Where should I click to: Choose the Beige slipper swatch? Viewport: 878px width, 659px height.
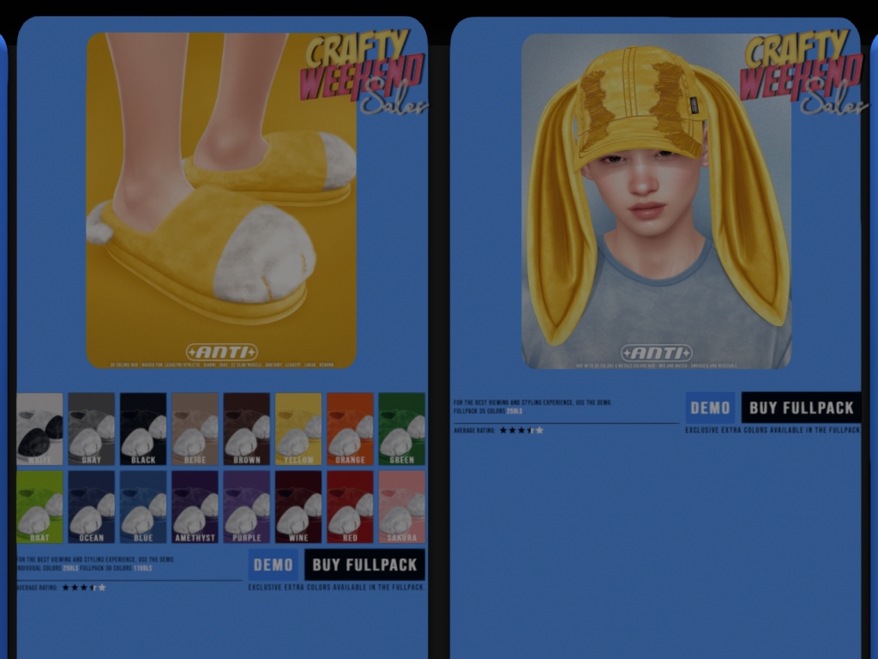tap(195, 429)
